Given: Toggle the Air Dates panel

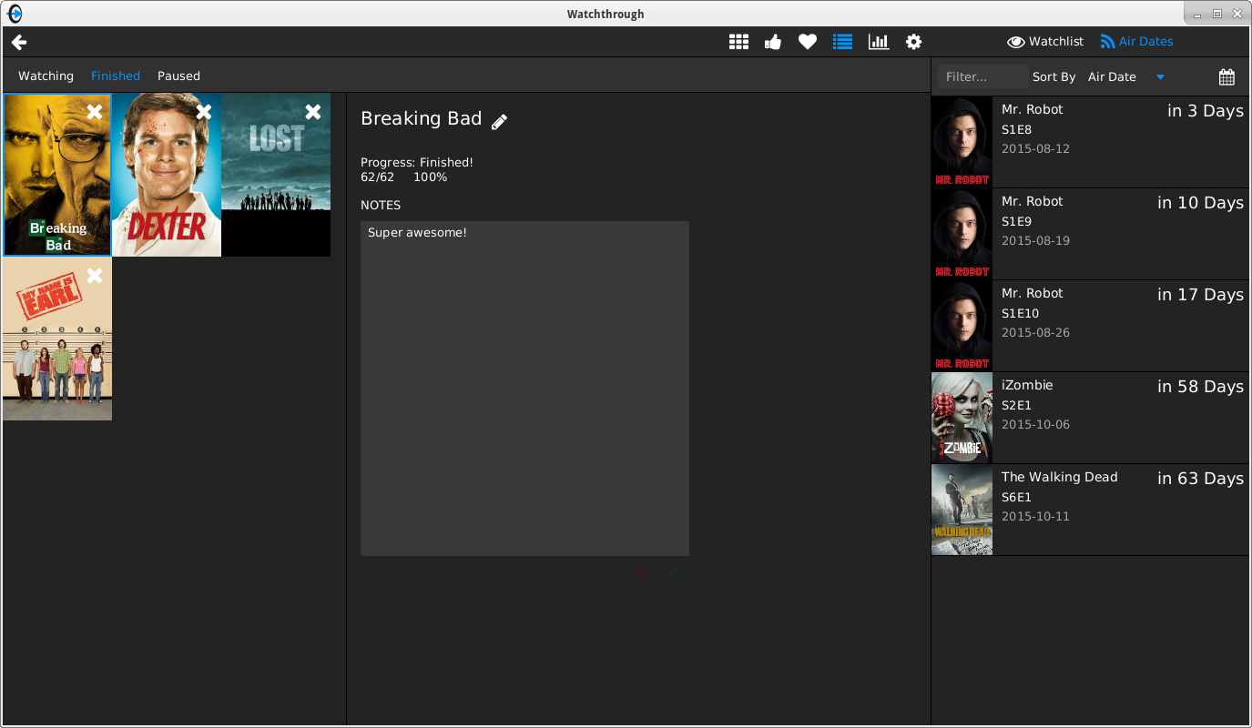Looking at the screenshot, I should (x=1136, y=42).
